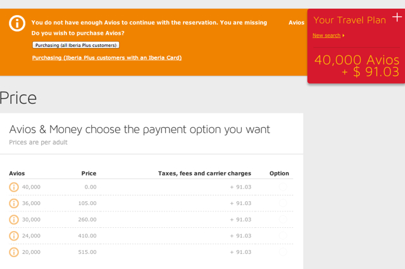The image size is (405, 269).
Task: Click the large Price page heading
Action: [18, 98]
